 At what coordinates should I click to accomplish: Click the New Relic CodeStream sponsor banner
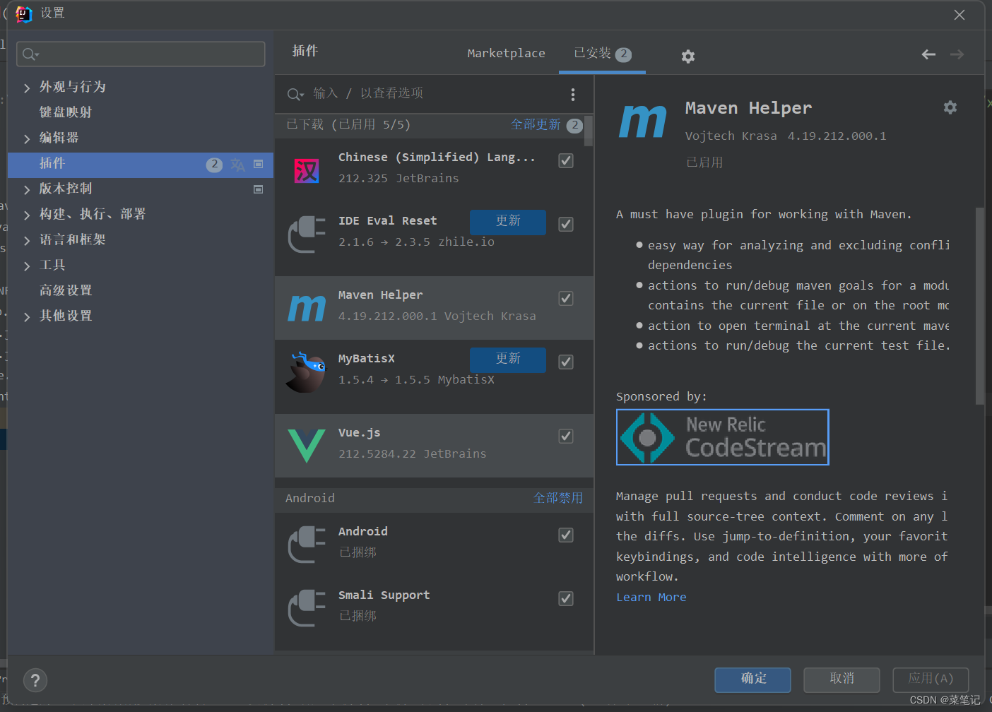[x=722, y=437]
